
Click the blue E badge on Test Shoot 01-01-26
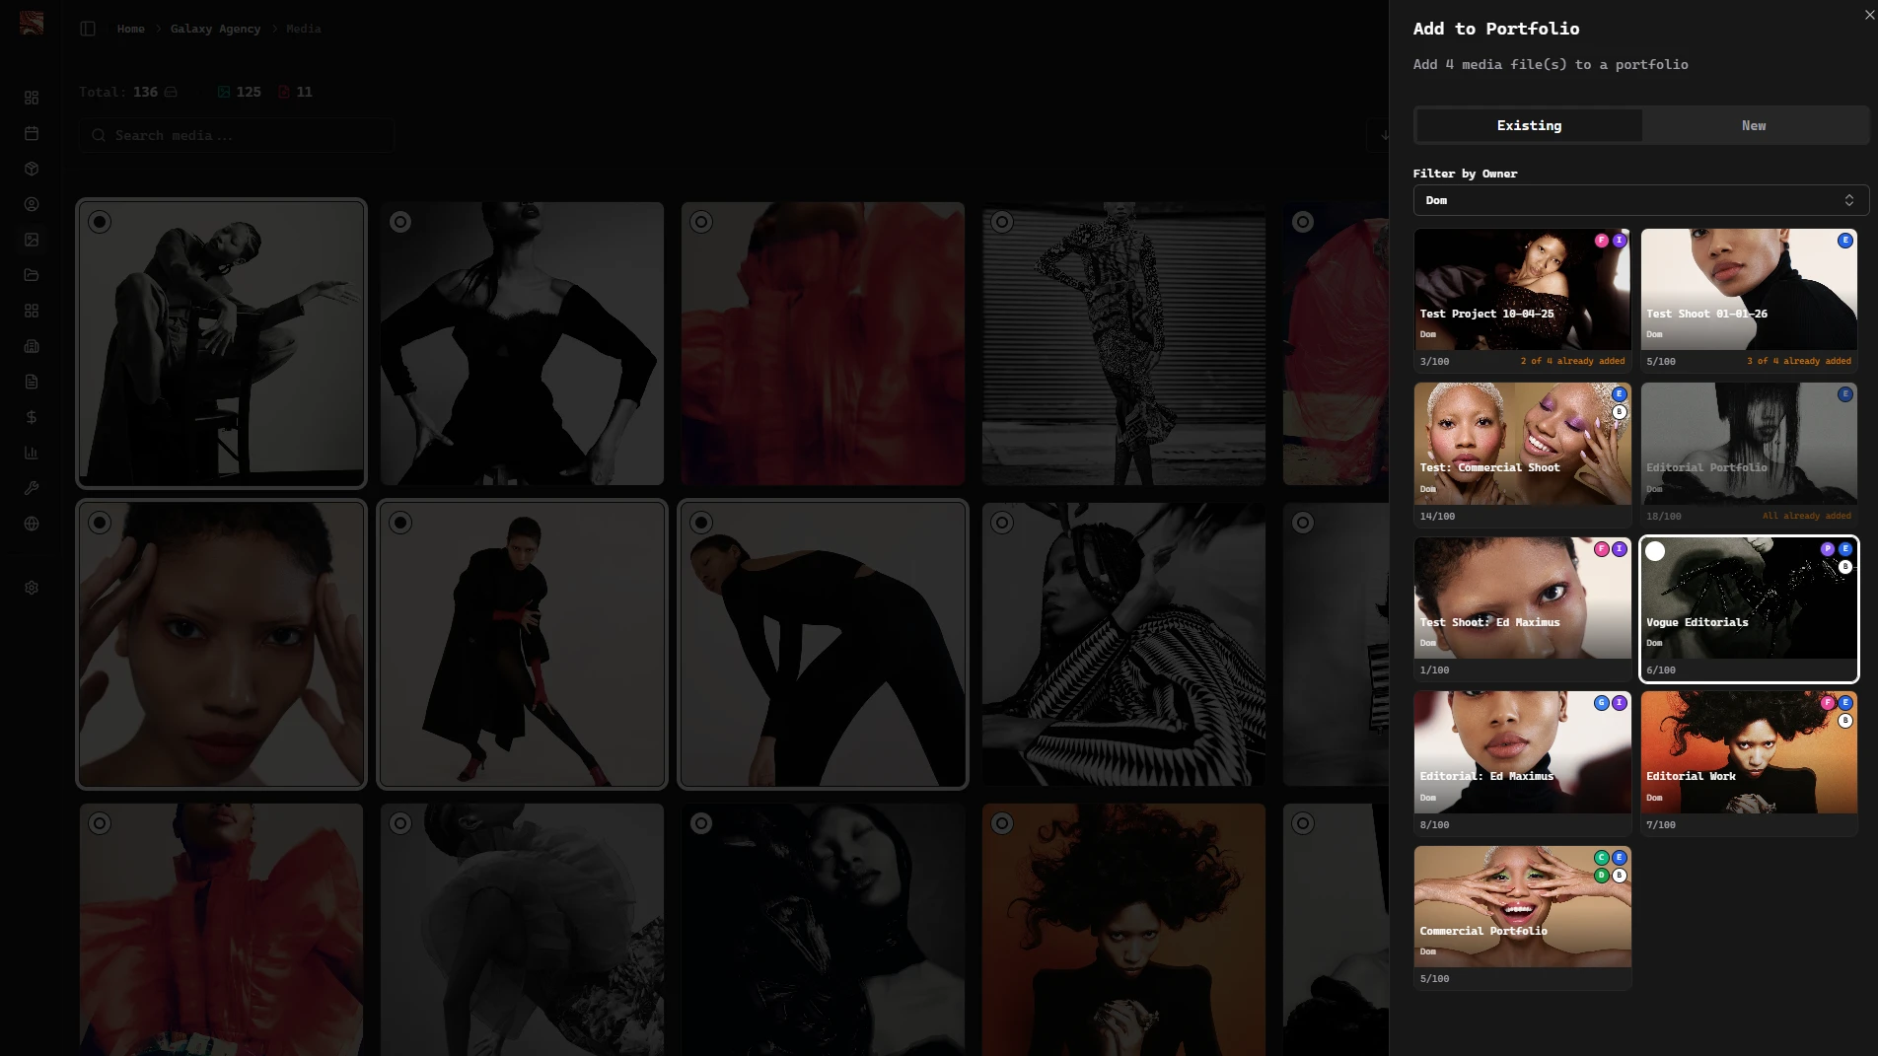click(x=1845, y=241)
